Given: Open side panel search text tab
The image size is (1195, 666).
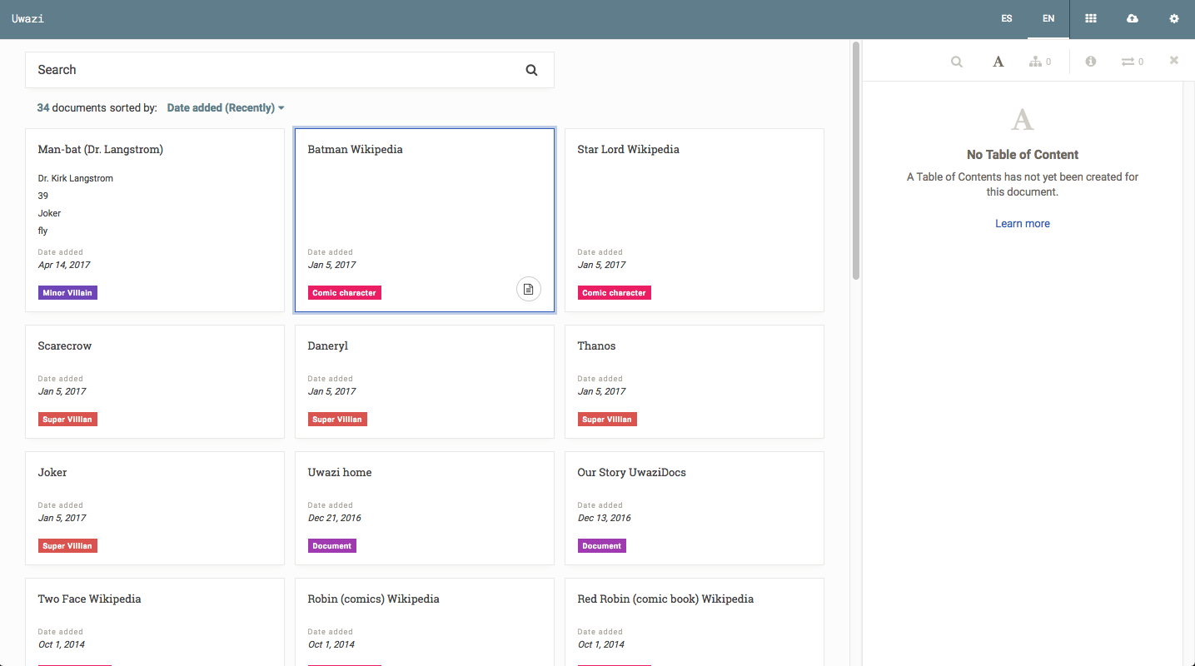Looking at the screenshot, I should [x=957, y=62].
